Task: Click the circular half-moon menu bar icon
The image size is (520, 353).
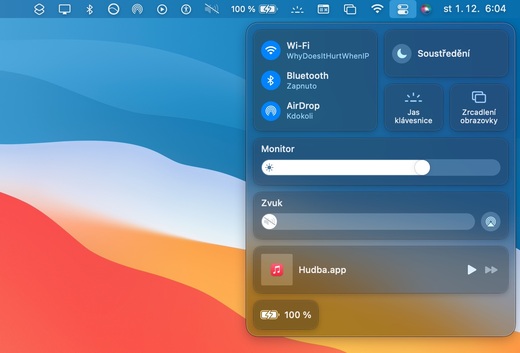Action: click(x=113, y=9)
